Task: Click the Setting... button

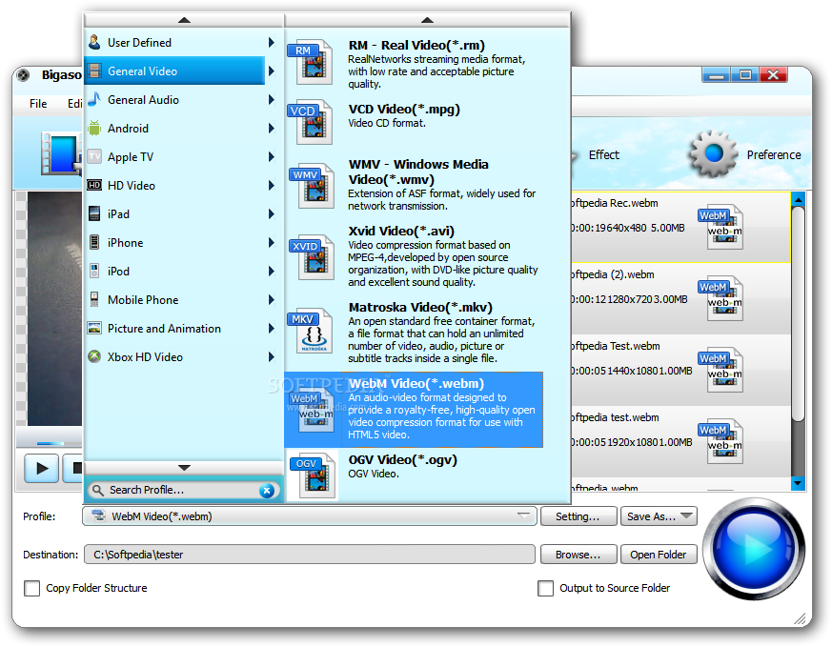Action: click(578, 516)
